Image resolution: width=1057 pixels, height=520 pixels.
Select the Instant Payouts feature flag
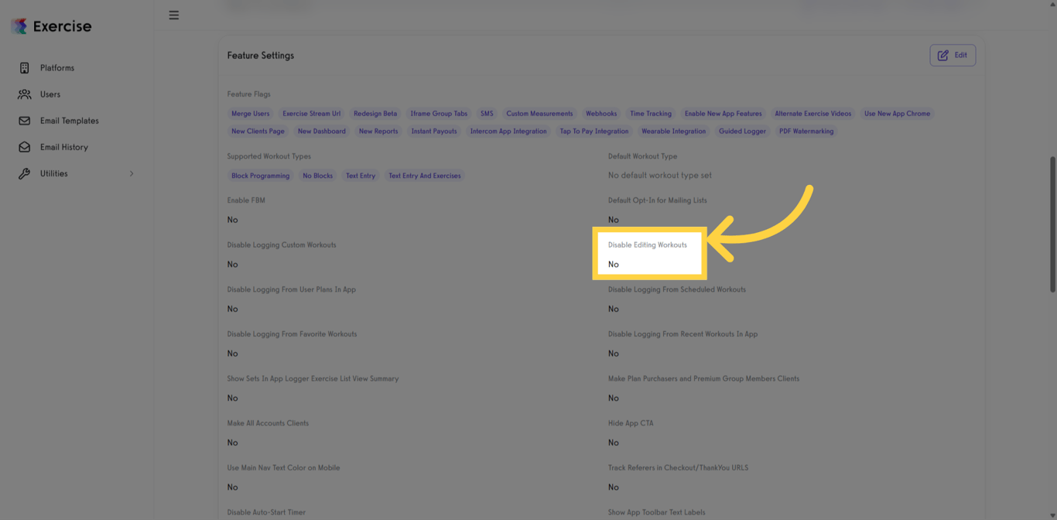[x=434, y=131]
